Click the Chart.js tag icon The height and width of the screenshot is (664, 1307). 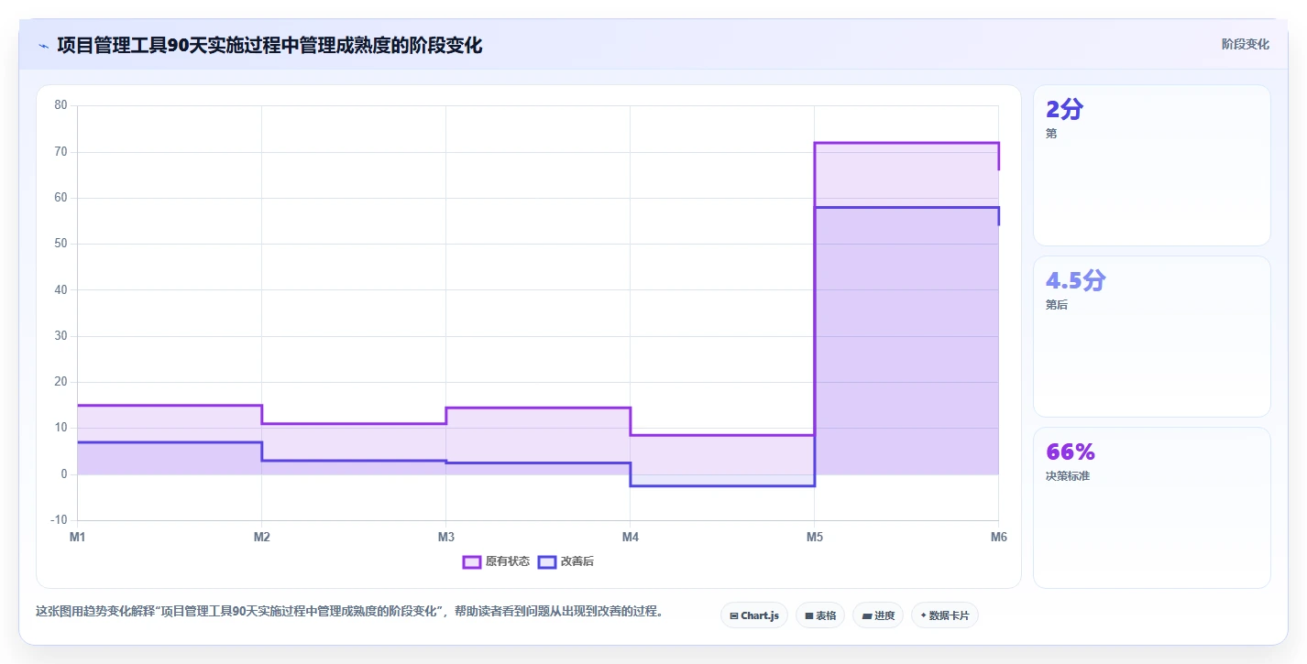click(x=734, y=616)
